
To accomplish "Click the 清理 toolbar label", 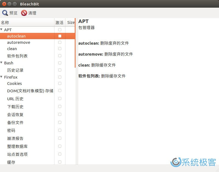I will coord(32,13).
